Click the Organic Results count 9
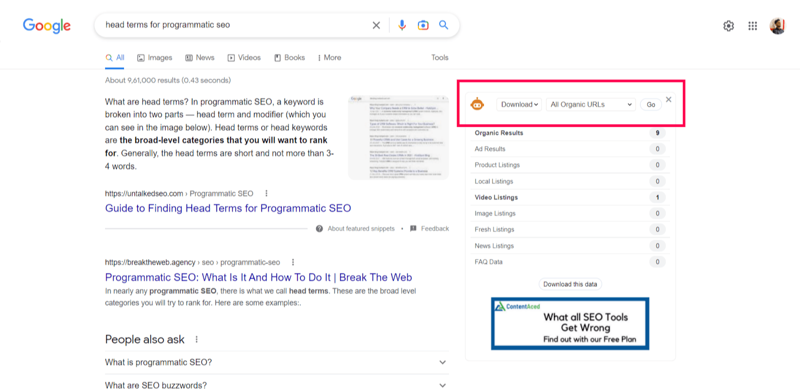 tap(657, 133)
